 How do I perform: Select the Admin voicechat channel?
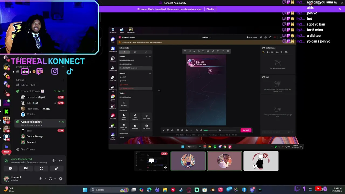tap(40, 123)
